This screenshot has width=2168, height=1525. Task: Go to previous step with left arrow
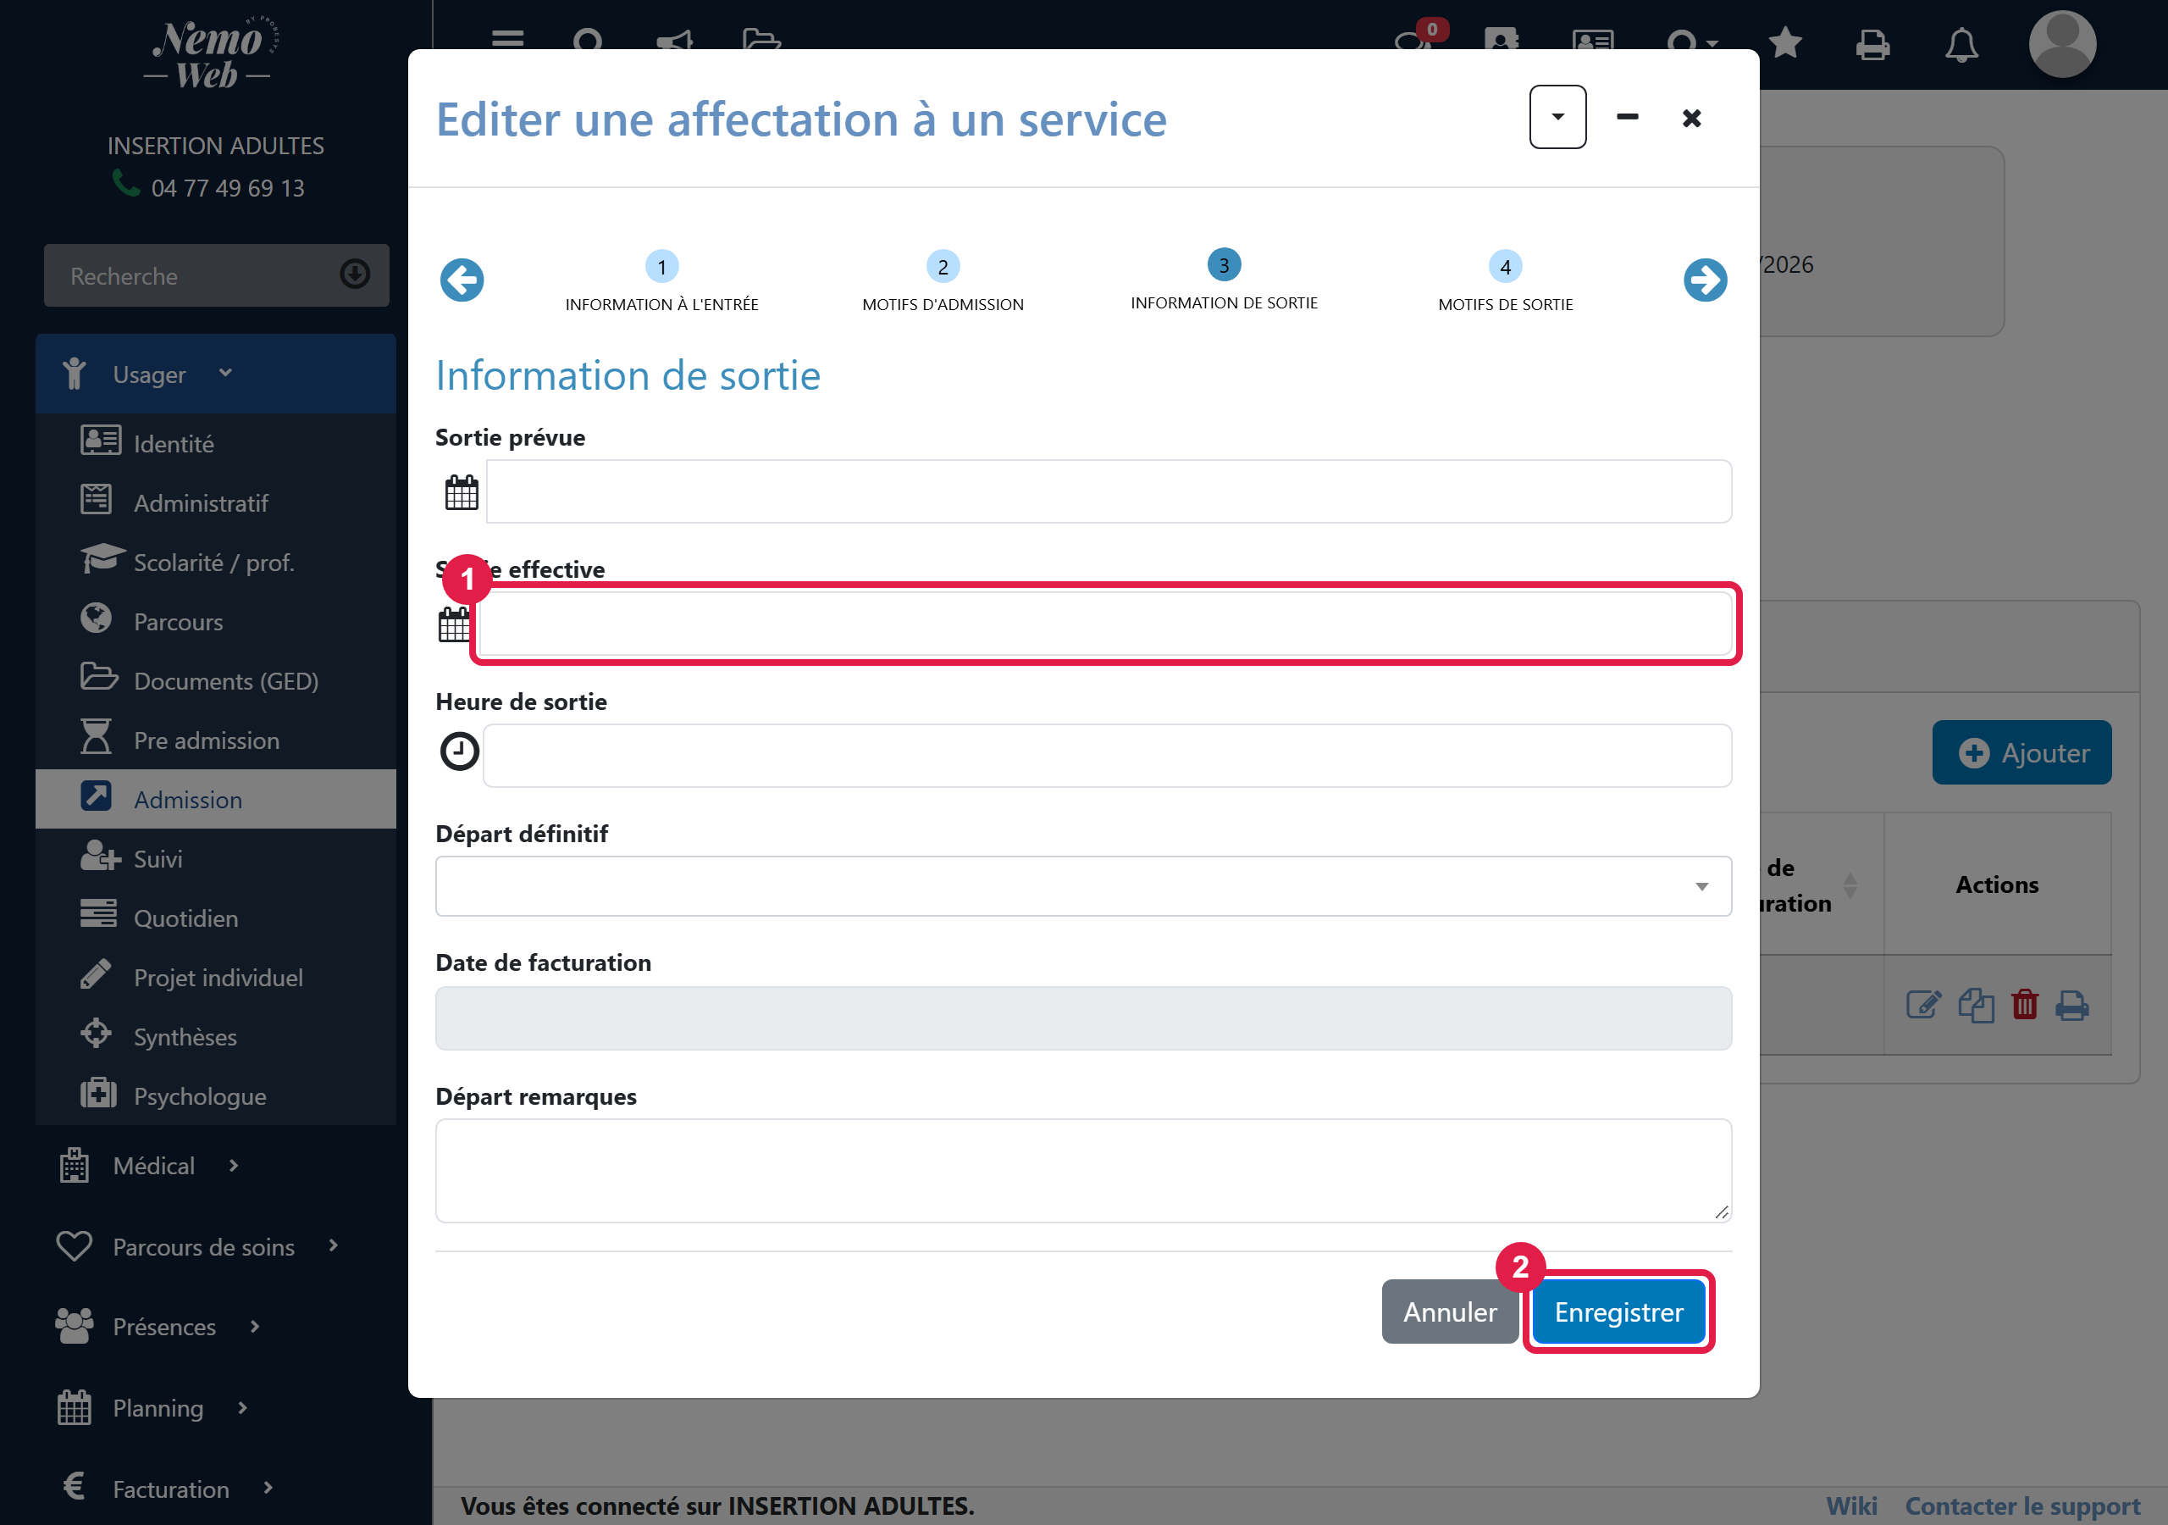click(x=462, y=280)
